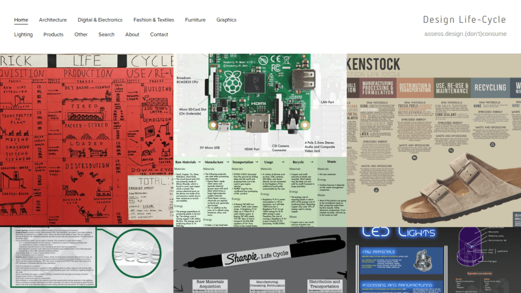The image size is (521, 293).
Task: Open the Birkenstock sandal life cycle project
Action: 434,141
